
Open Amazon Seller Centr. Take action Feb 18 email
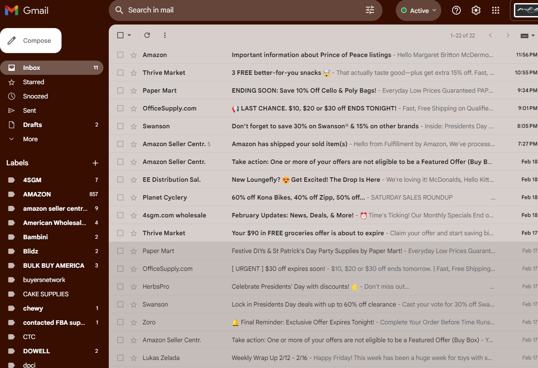click(x=323, y=162)
